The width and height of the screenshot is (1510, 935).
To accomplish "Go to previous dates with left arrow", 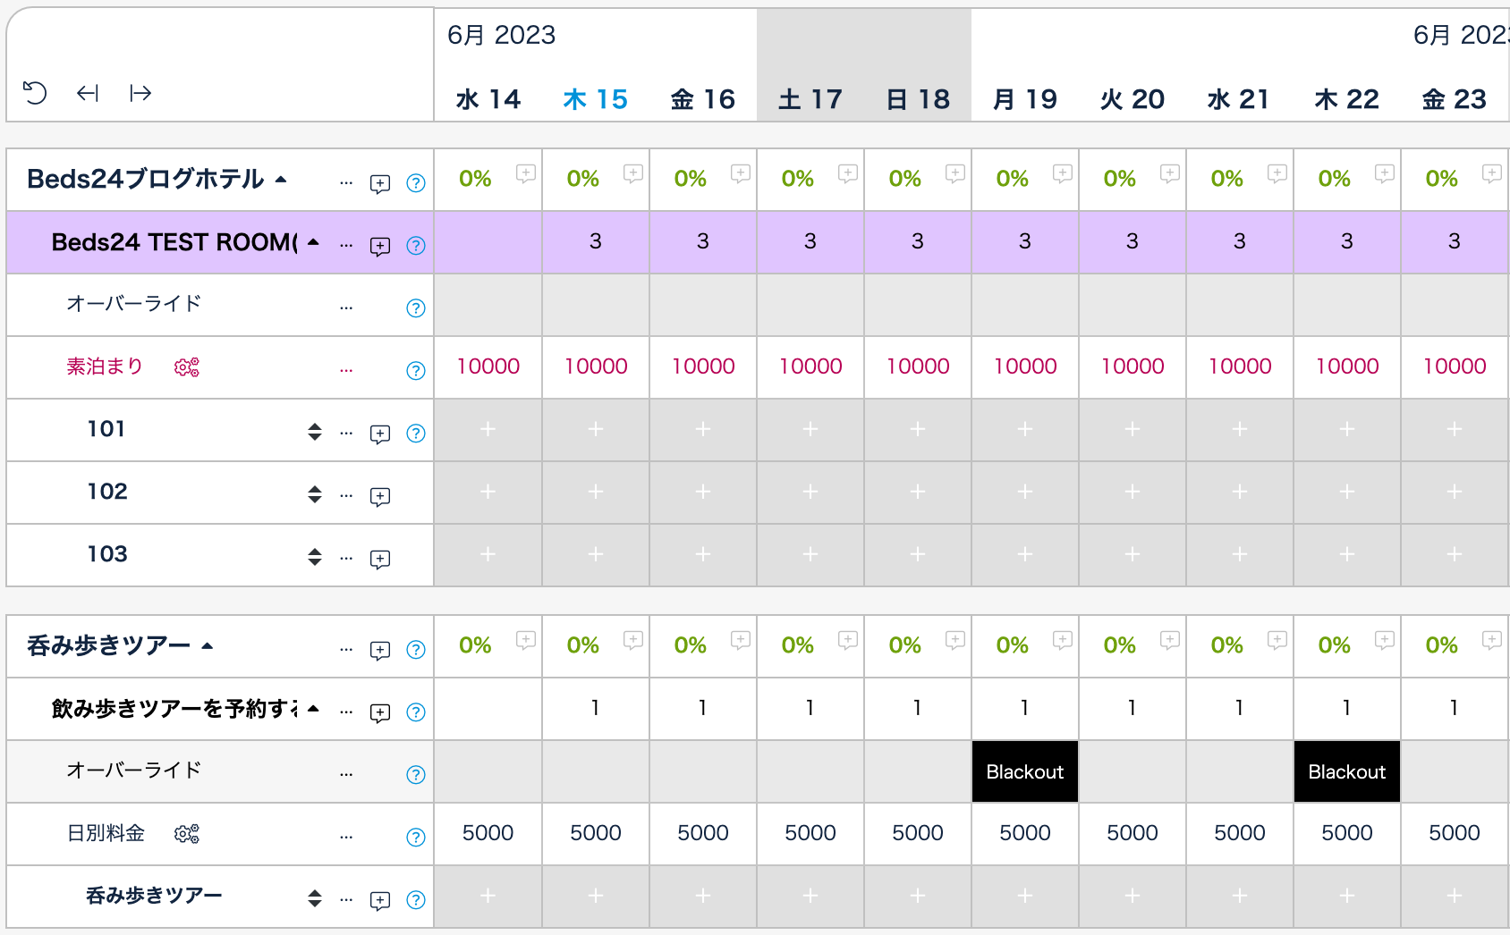I will coord(88,93).
